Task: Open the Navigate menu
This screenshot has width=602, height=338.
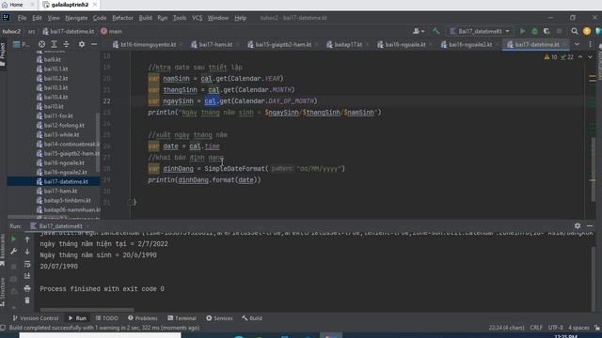Action: [x=76, y=18]
